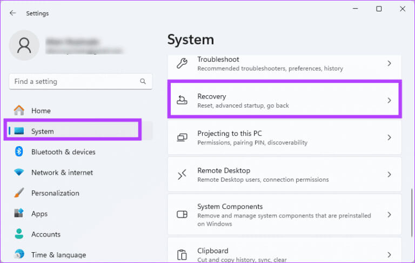Click the 'System' page heading

pyautogui.click(x=191, y=40)
